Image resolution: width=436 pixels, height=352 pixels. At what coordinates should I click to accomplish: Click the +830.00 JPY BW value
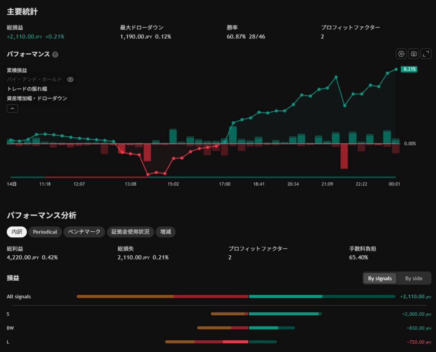[419, 328]
